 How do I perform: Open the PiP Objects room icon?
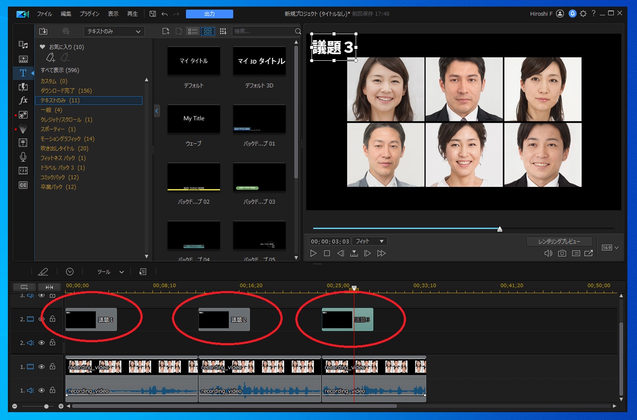23,115
